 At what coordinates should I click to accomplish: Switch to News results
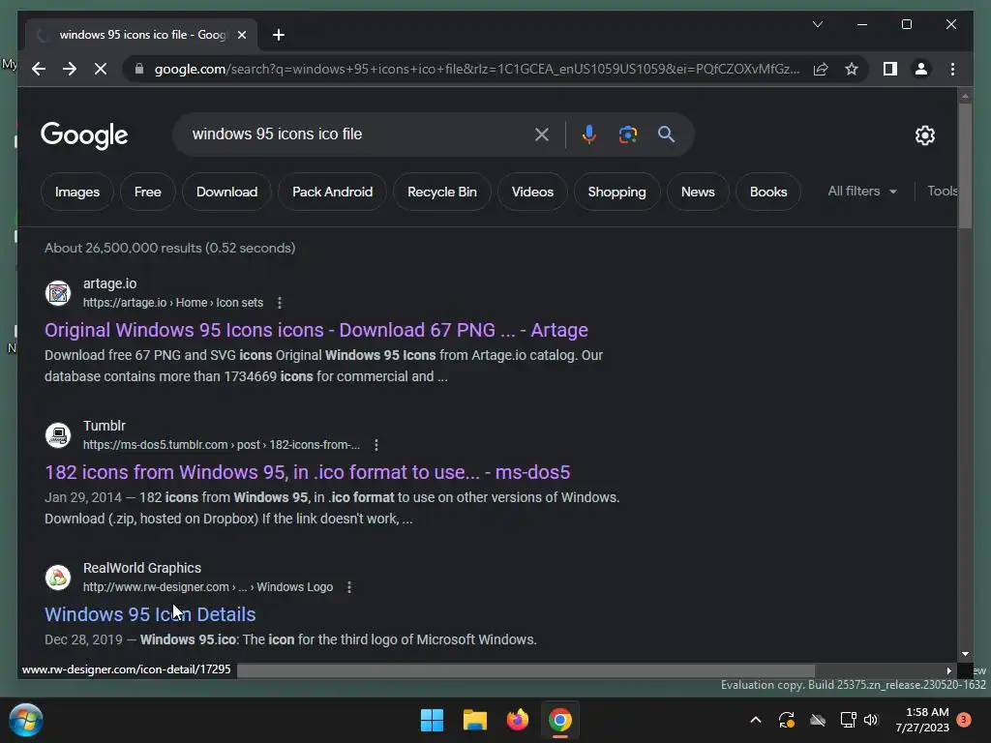[698, 193]
